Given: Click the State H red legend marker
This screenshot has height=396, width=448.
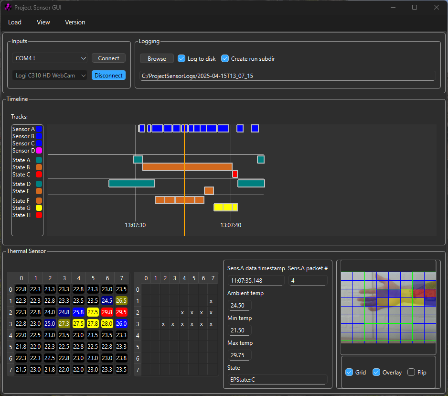Looking at the screenshot, I should click(x=39, y=215).
